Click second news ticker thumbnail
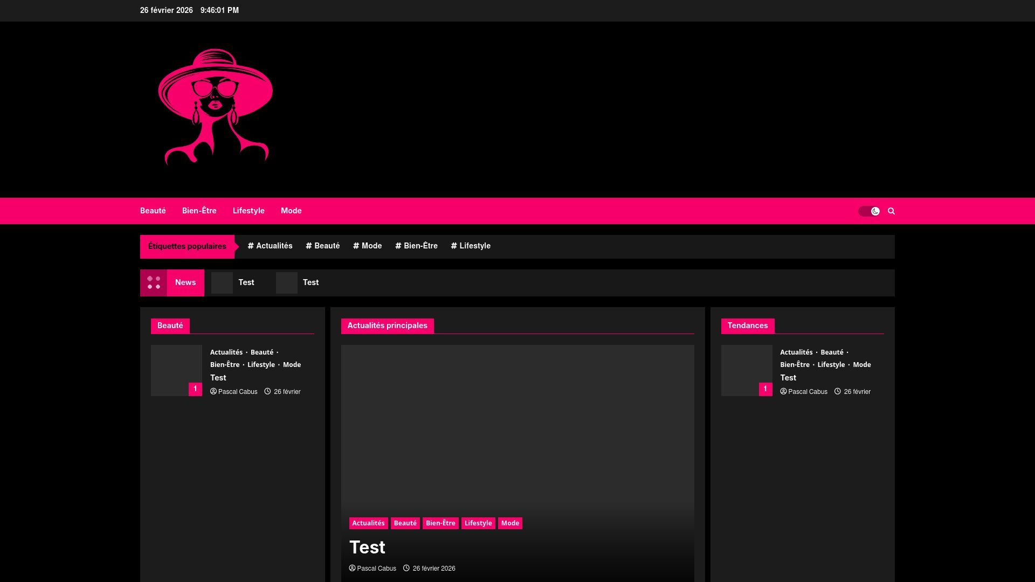This screenshot has height=582, width=1035. 287,283
